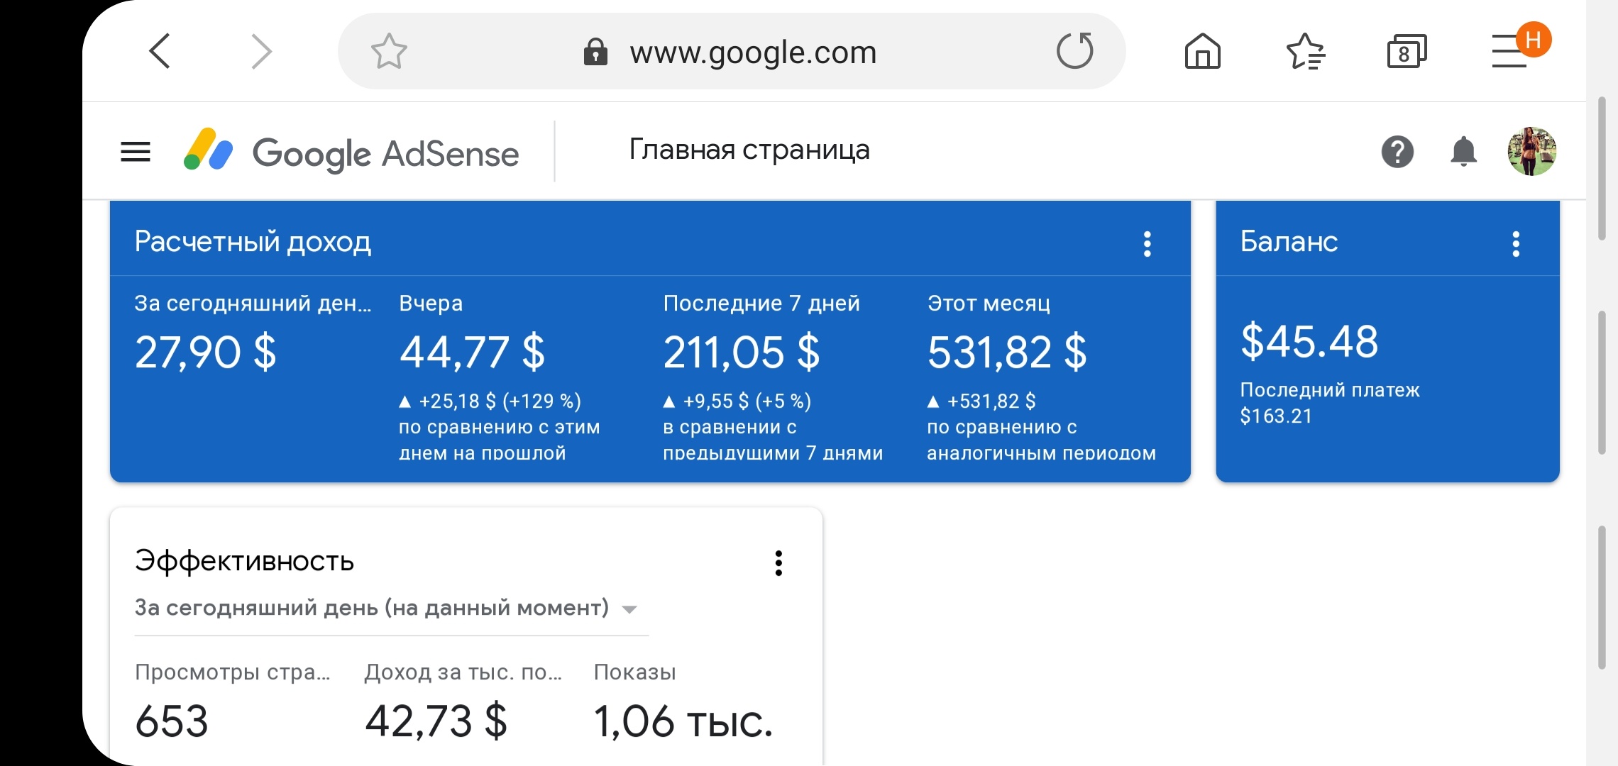Open the tabs switcher showing 8

[x=1407, y=52]
